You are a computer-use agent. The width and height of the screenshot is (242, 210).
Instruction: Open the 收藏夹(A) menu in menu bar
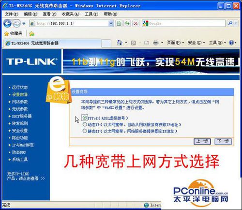[71, 14]
